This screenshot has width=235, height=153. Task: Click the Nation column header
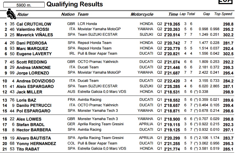pyautogui.click(x=68, y=14)
